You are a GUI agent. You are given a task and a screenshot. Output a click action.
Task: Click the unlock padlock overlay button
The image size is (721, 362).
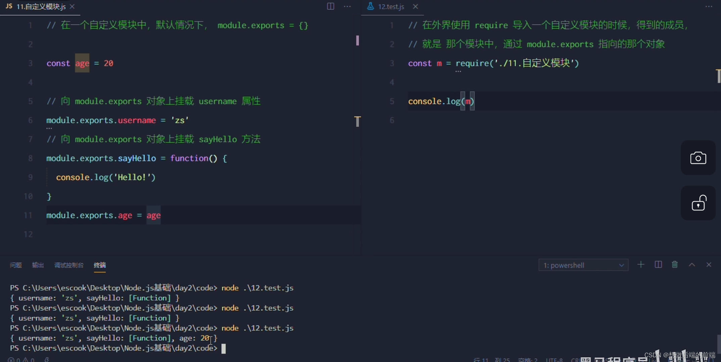click(698, 203)
